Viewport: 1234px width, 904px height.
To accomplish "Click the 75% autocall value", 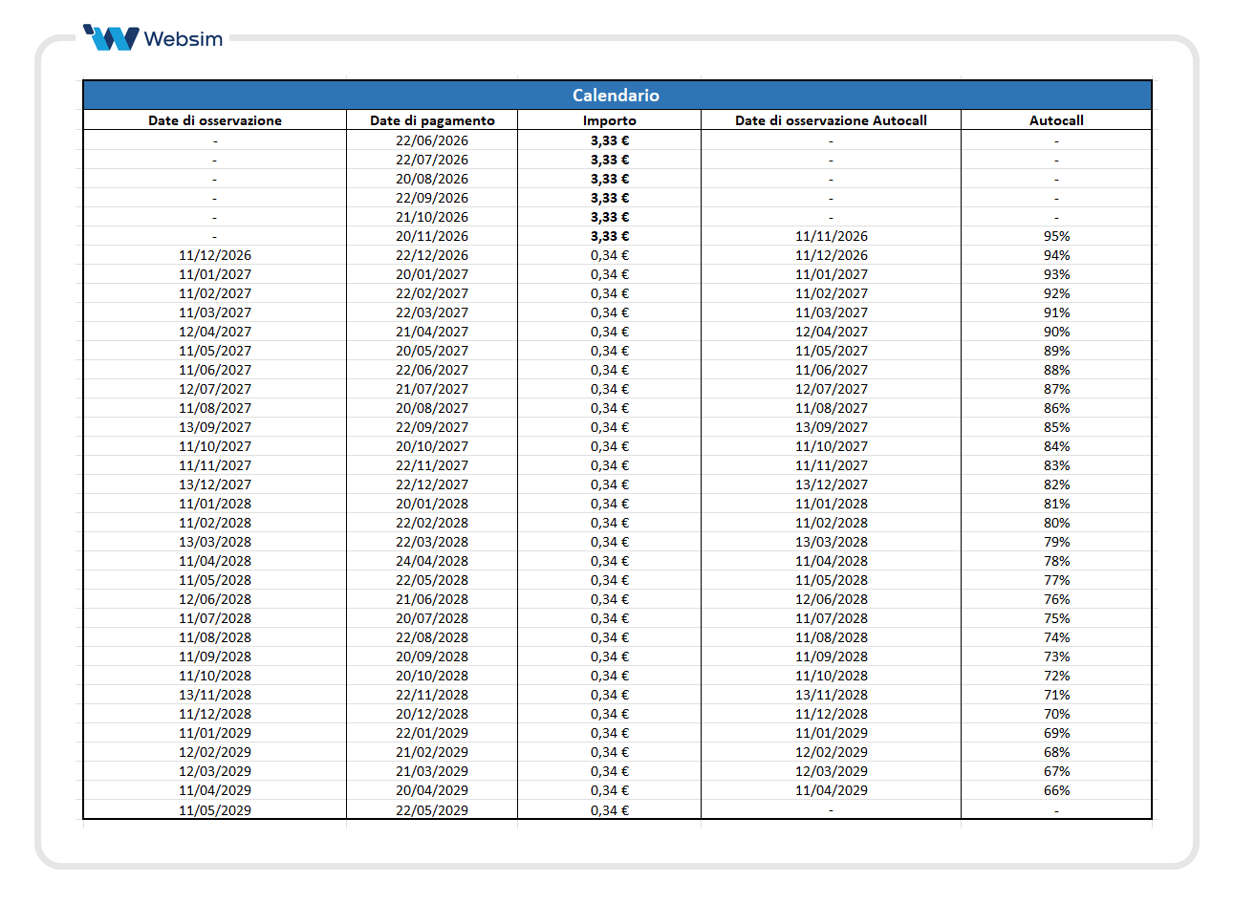I will 1056,618.
